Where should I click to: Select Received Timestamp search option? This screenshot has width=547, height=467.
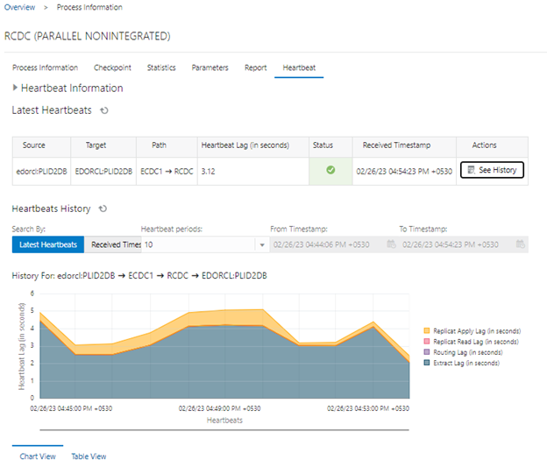[x=116, y=244]
